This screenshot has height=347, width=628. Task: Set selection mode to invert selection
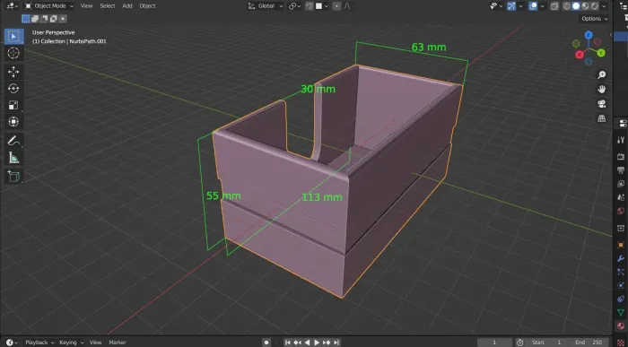point(53,19)
